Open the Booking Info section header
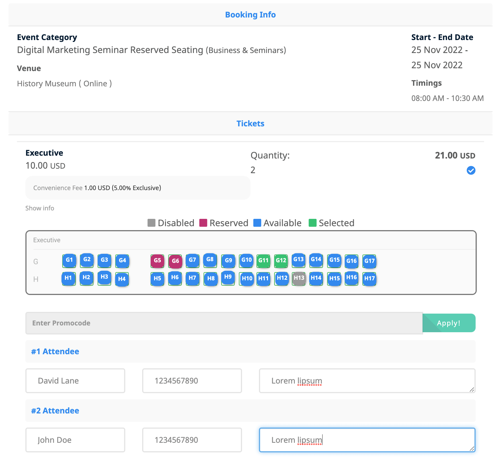 pyautogui.click(x=250, y=15)
